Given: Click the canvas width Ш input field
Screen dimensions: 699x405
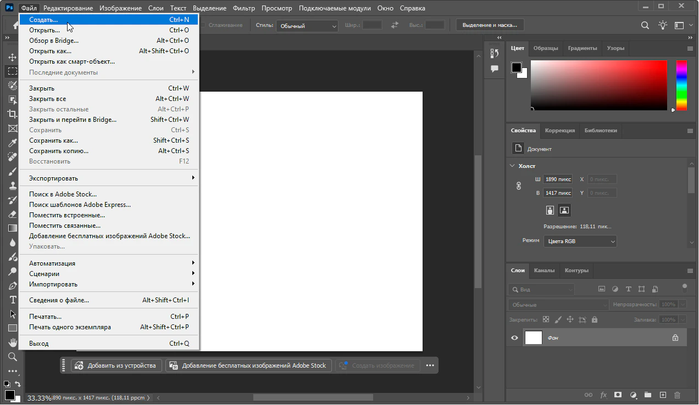Looking at the screenshot, I should [x=558, y=179].
